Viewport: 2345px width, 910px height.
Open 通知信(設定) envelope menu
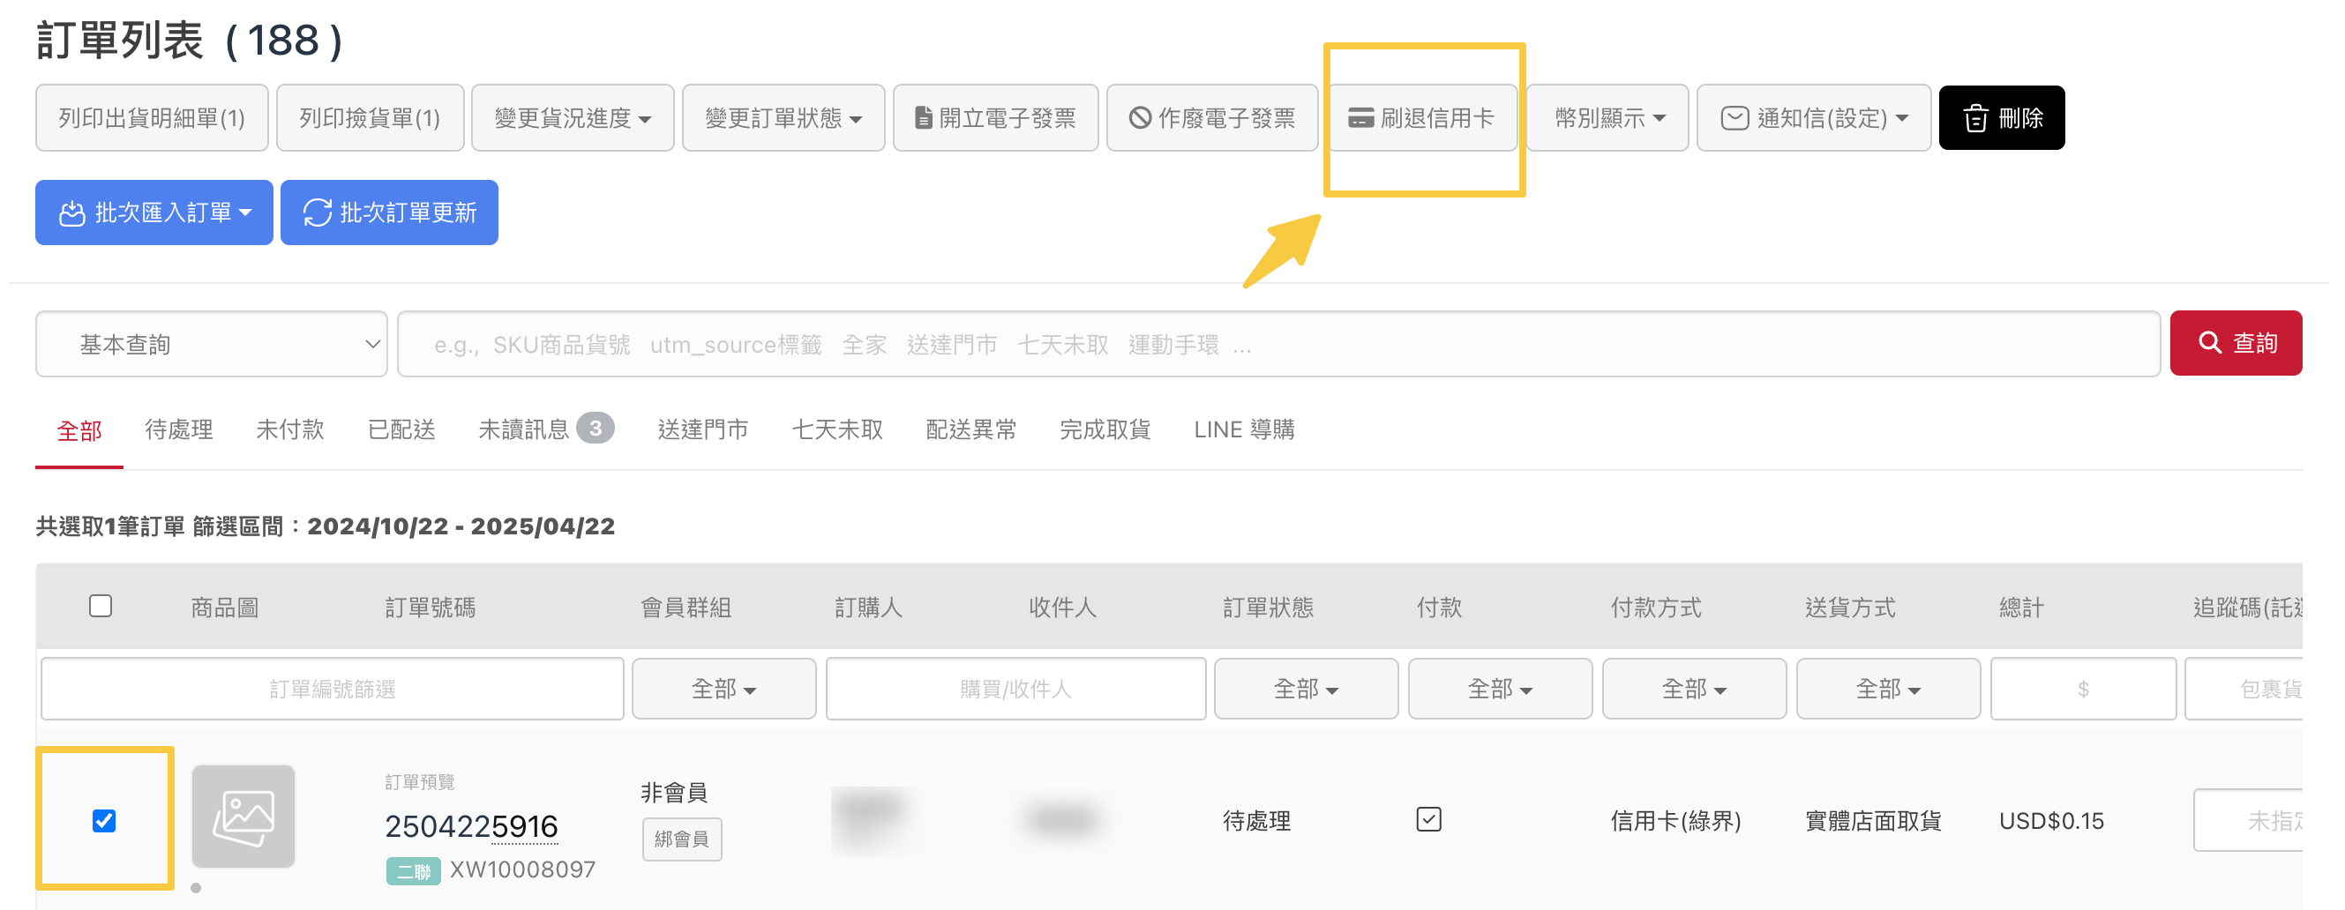point(1812,118)
